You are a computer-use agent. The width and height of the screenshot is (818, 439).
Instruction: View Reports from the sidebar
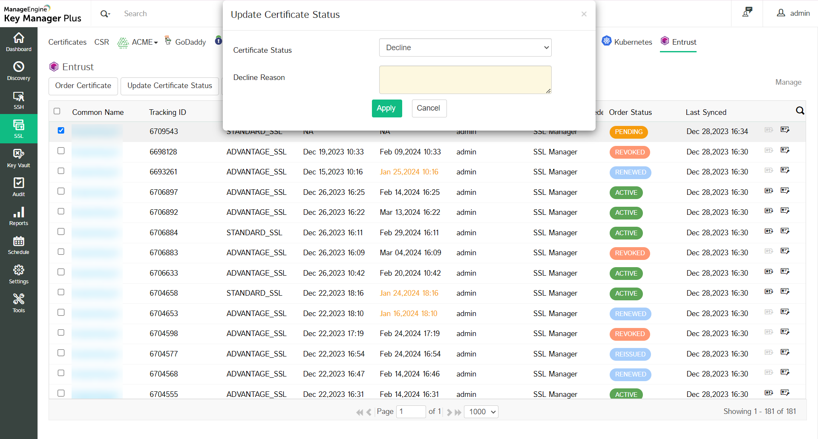click(x=19, y=216)
